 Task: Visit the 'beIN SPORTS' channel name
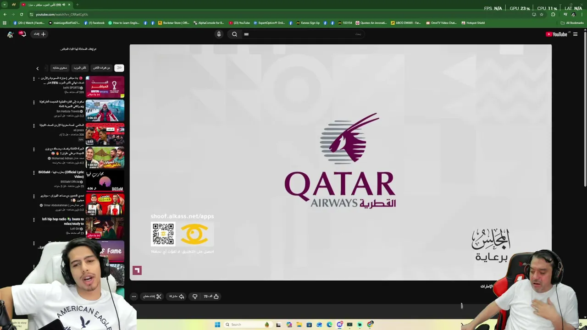click(x=71, y=88)
